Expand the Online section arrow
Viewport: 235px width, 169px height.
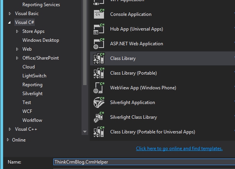(8, 140)
